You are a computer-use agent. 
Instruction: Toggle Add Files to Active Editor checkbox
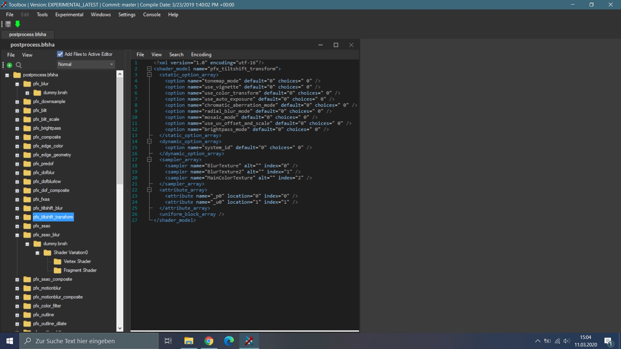point(60,54)
